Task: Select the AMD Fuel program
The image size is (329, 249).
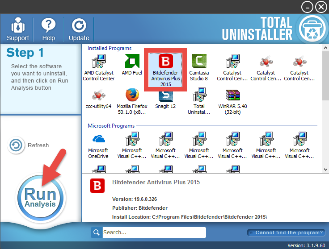Action: [132, 65]
